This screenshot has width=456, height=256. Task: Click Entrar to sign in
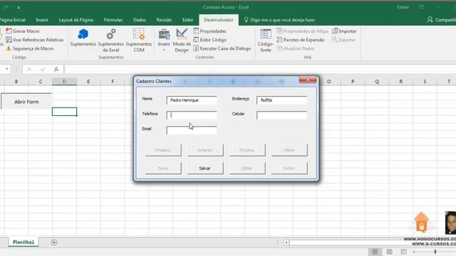click(403, 7)
